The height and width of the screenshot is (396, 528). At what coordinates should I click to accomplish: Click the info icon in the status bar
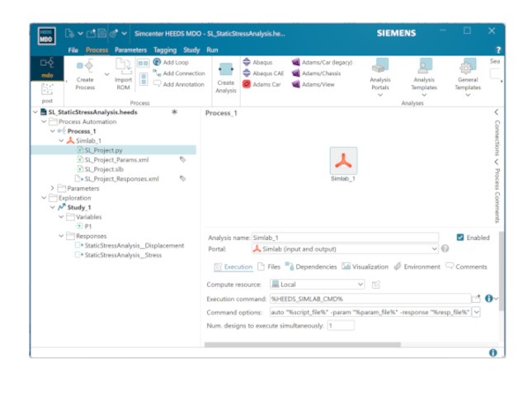(493, 352)
